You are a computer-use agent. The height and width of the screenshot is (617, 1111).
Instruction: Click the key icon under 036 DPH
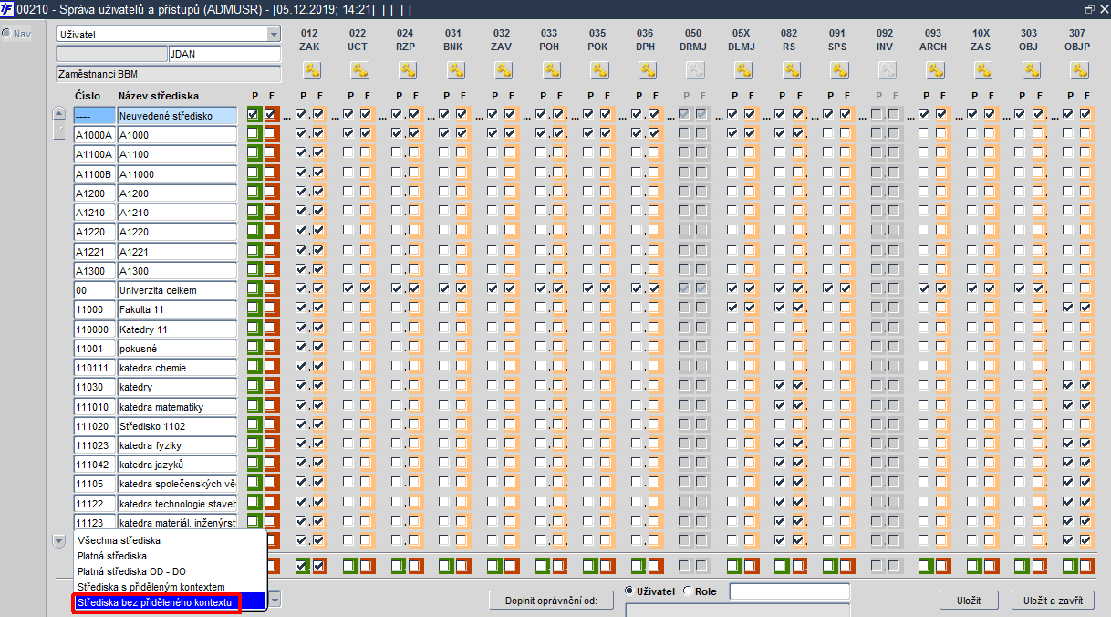click(x=647, y=69)
